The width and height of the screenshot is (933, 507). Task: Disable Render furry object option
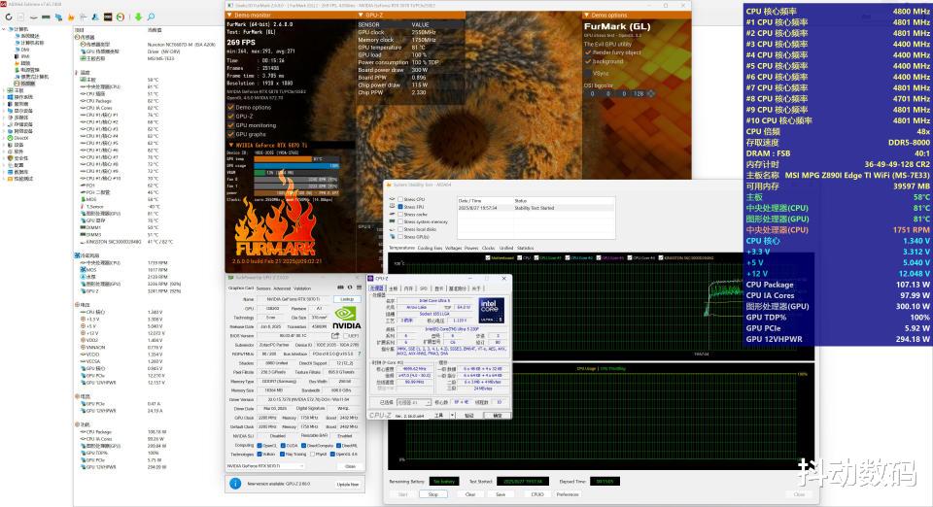coord(588,52)
